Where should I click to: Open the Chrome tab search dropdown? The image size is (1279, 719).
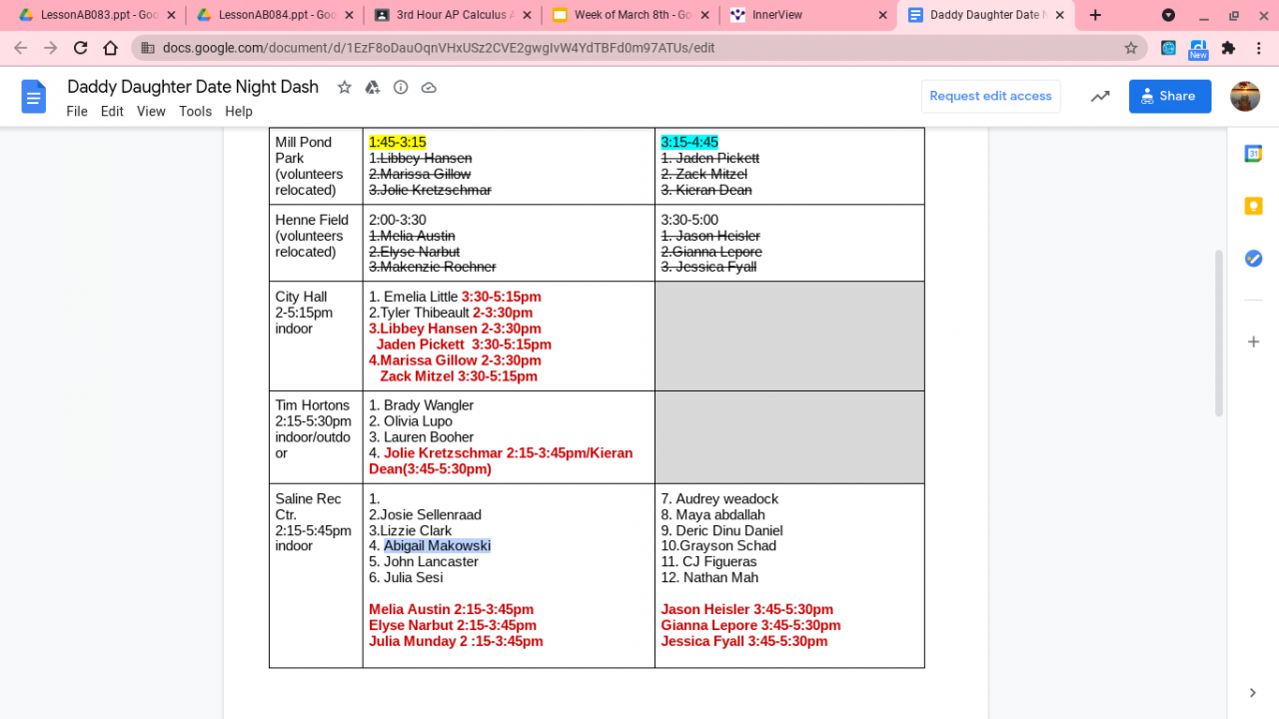(1168, 15)
